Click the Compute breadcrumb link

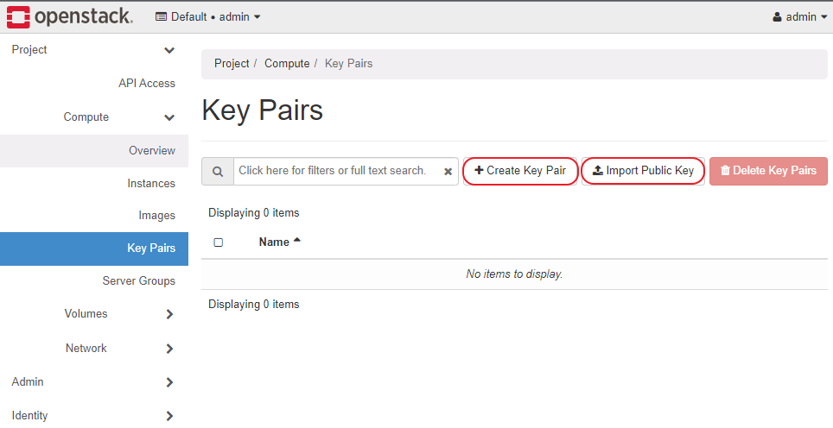pyautogui.click(x=287, y=64)
